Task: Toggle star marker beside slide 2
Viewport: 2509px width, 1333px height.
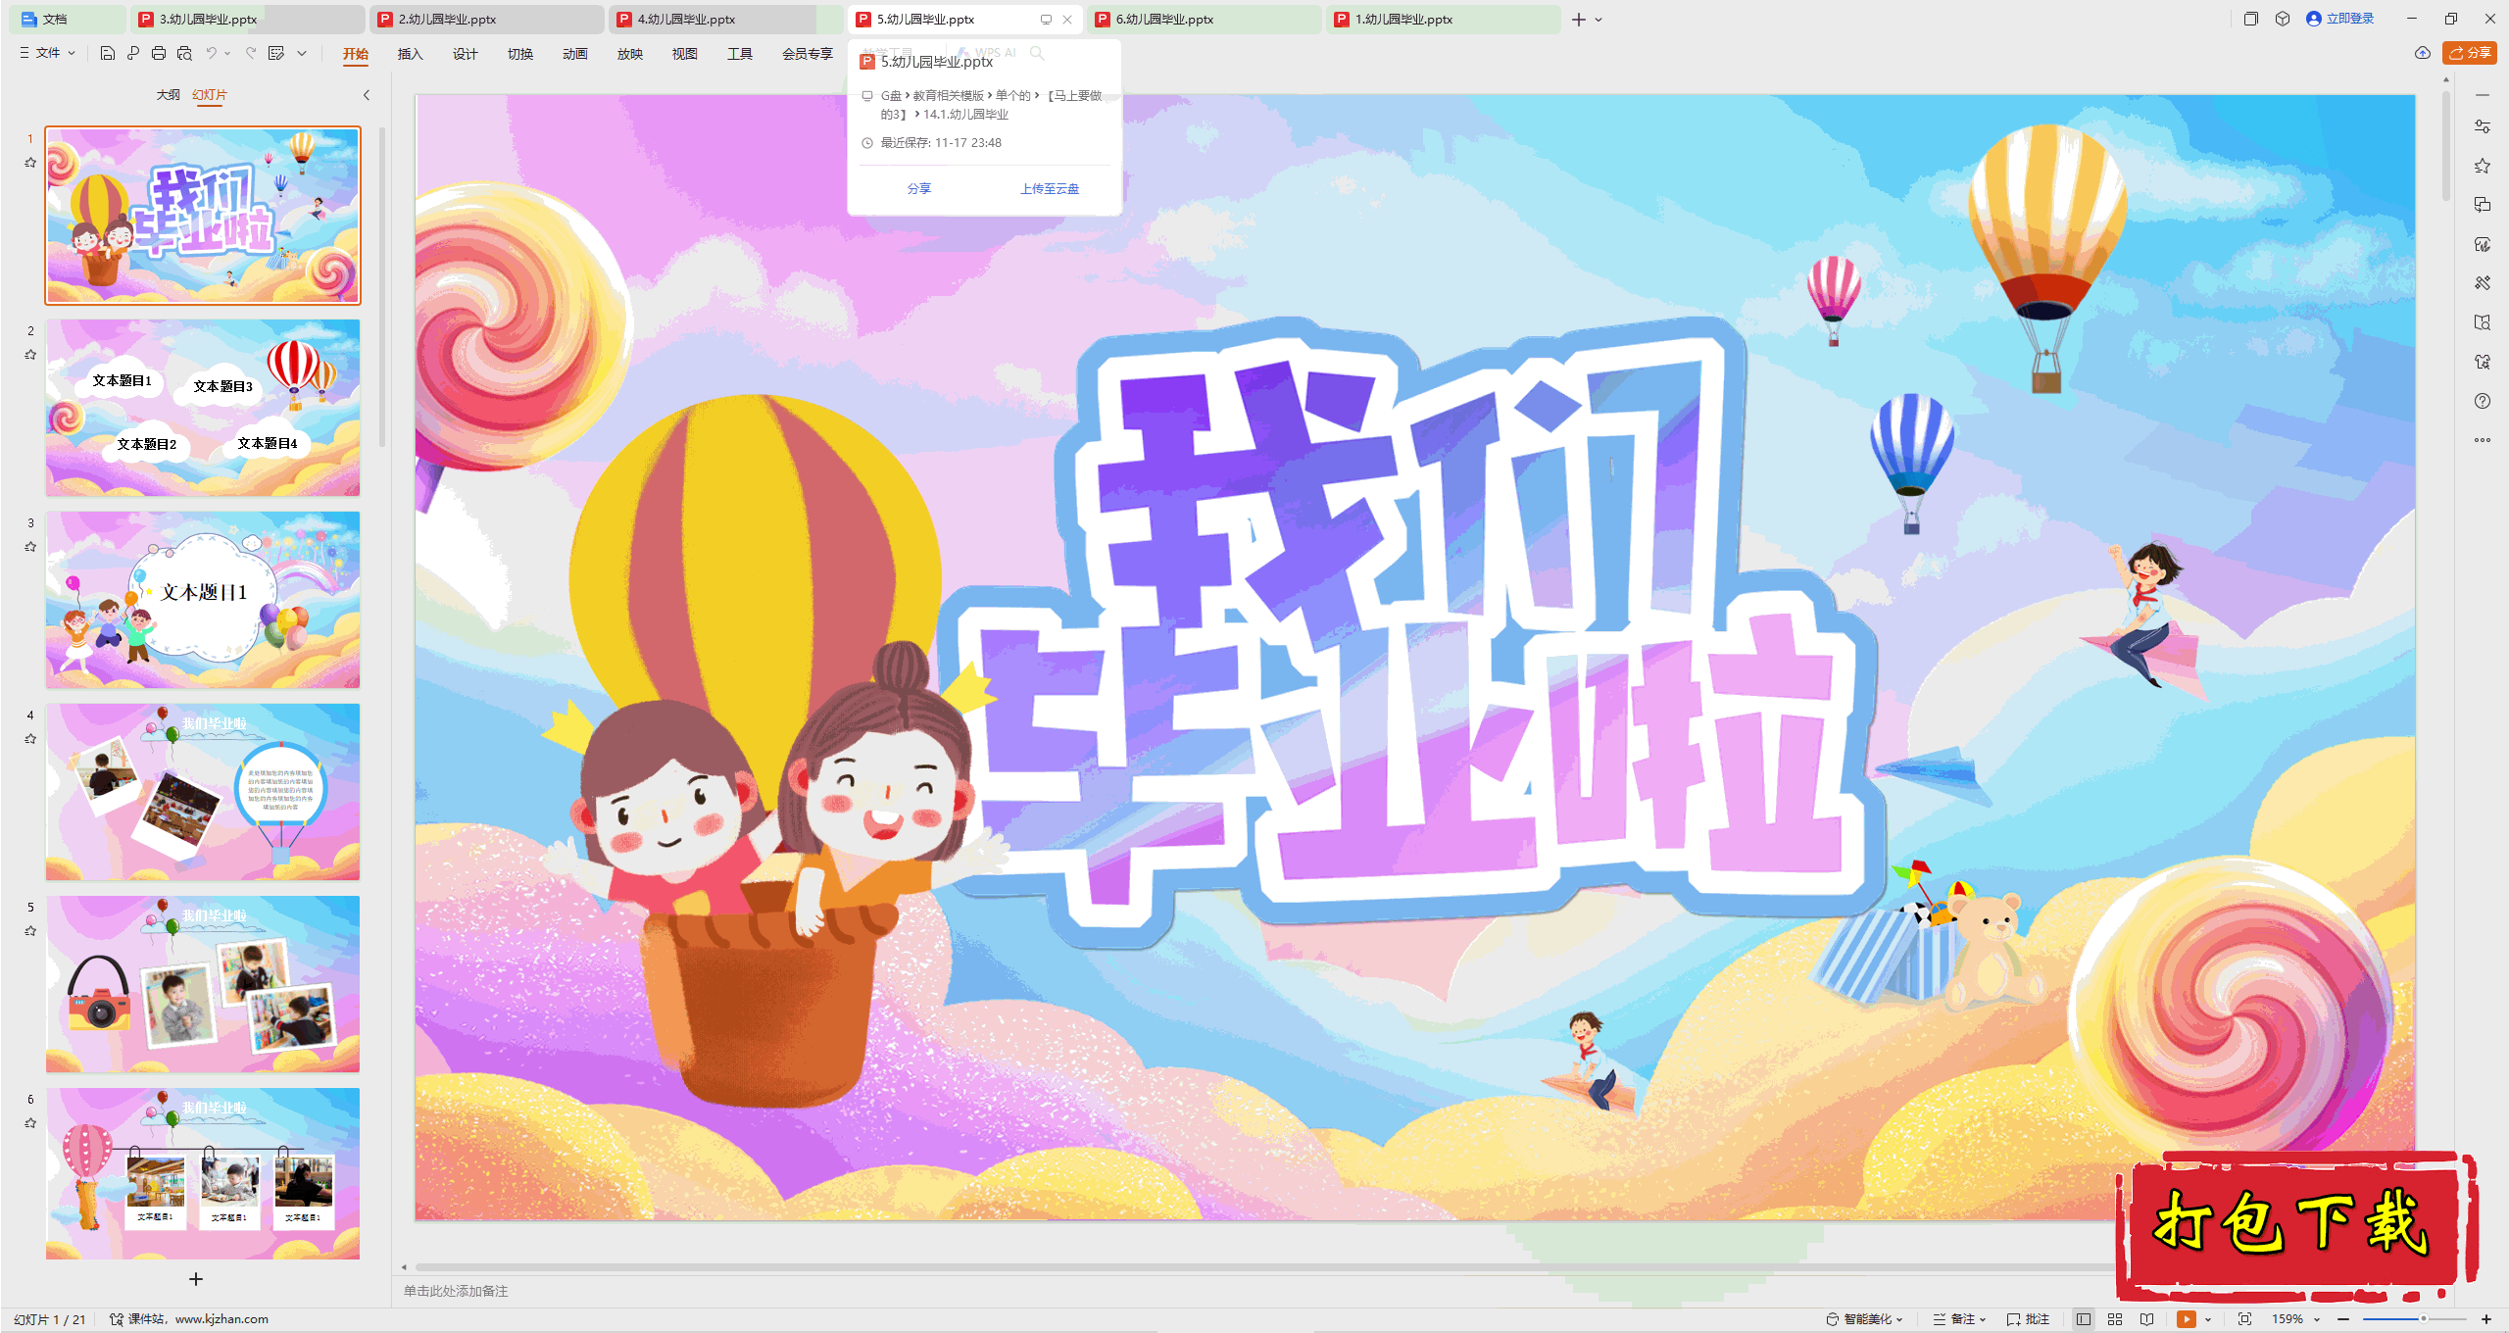Action: [30, 355]
